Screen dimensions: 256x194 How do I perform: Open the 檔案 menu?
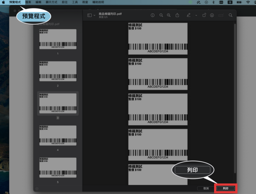(x=28, y=2)
